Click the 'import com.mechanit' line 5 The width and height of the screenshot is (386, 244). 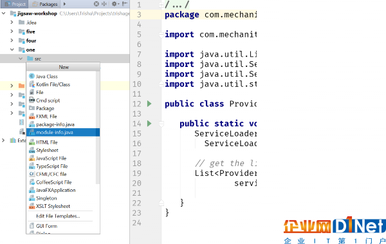point(211,35)
